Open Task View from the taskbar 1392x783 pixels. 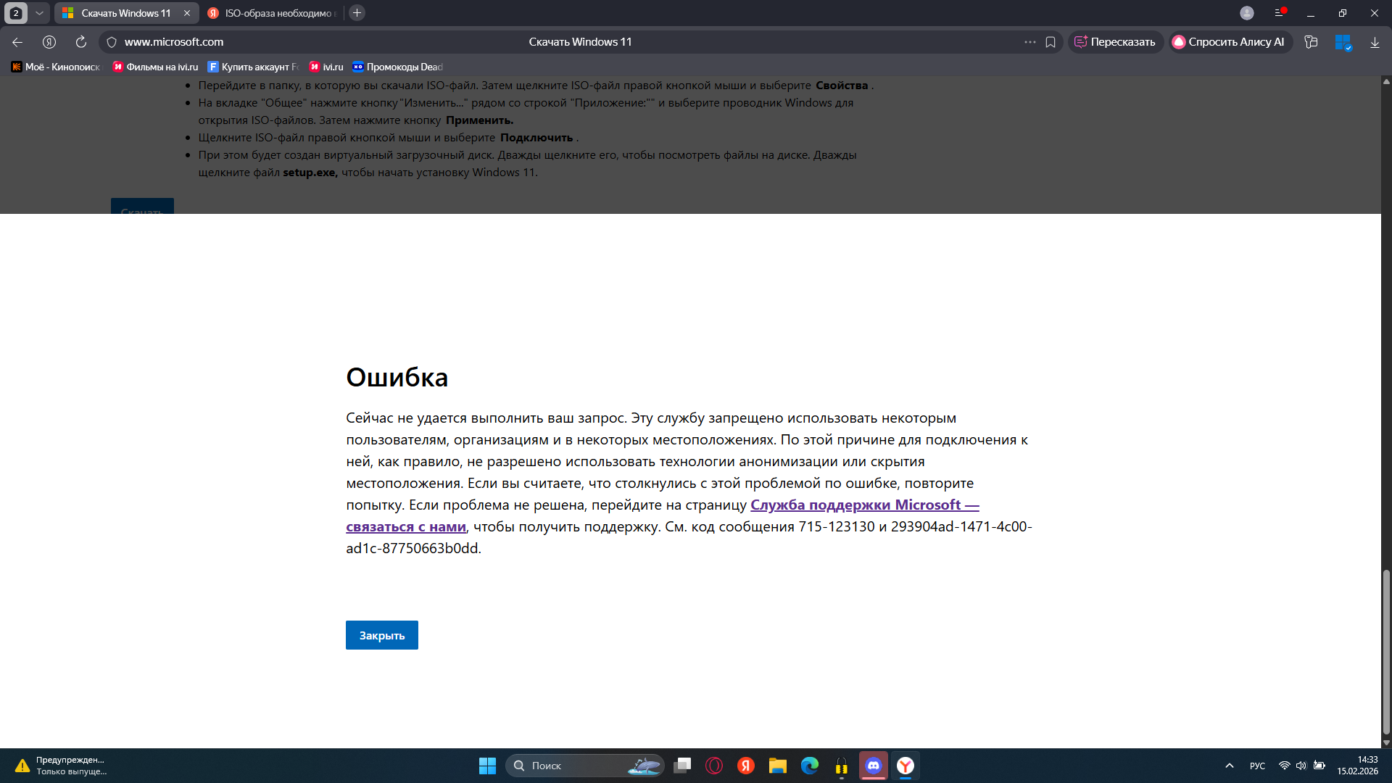tap(682, 766)
